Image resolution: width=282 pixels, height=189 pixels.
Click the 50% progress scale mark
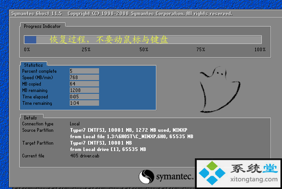pos(144,49)
